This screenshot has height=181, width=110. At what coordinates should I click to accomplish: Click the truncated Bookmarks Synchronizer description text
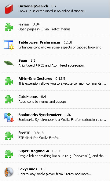point(62,120)
